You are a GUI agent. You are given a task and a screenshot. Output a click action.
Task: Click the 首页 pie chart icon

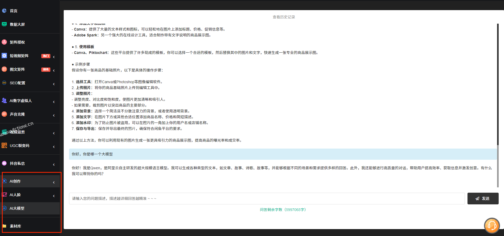pyautogui.click(x=4, y=11)
